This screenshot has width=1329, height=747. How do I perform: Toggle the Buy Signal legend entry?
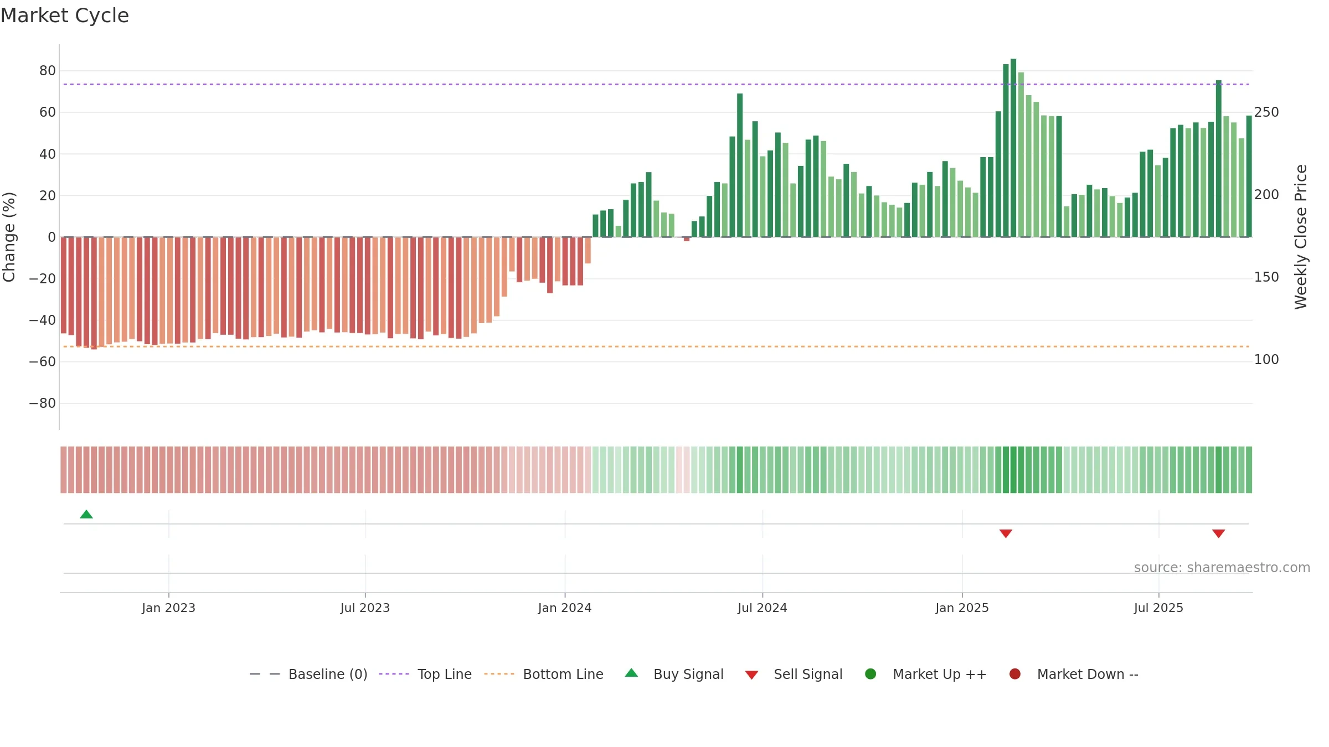tap(674, 674)
